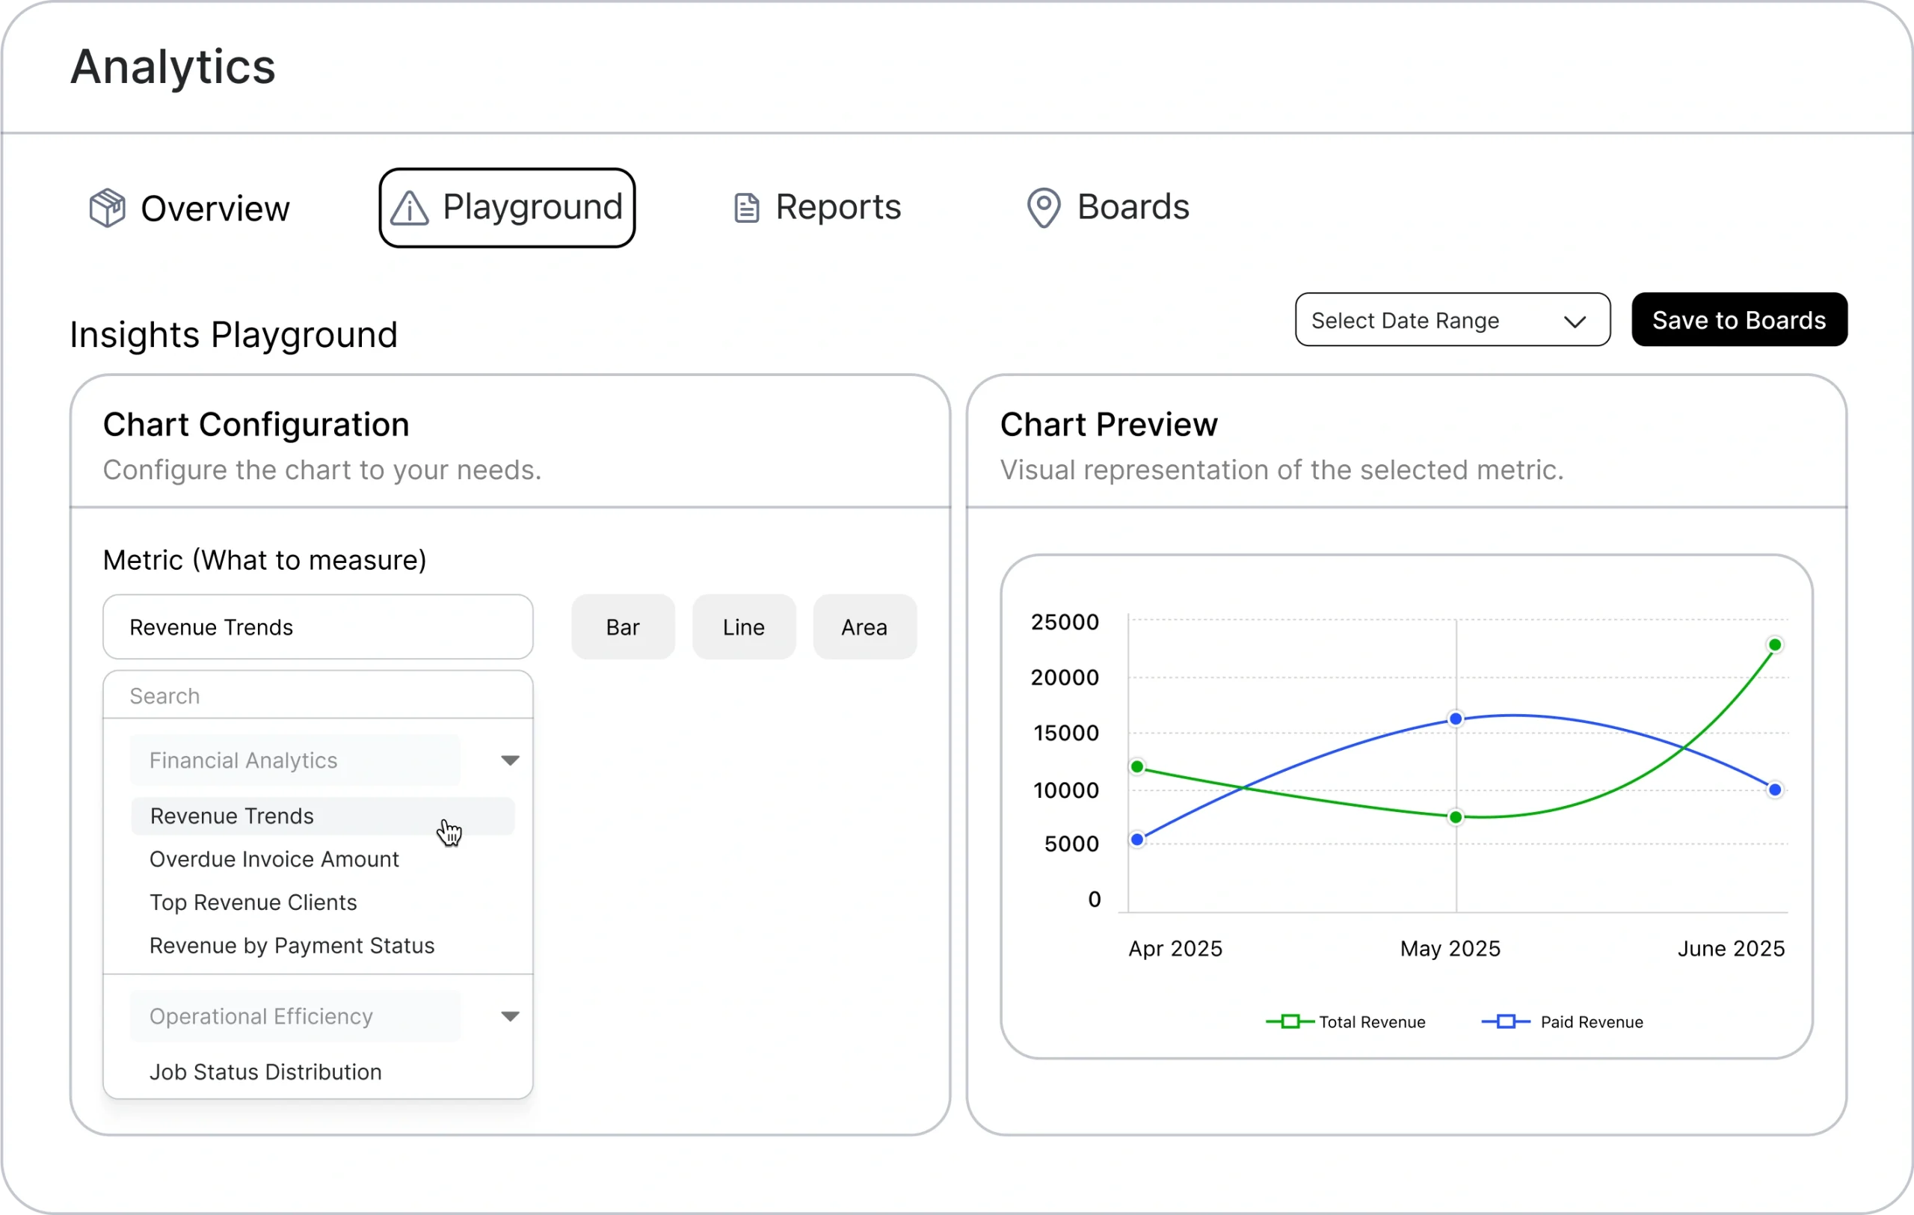
Task: Select Line chart type
Action: tap(743, 627)
